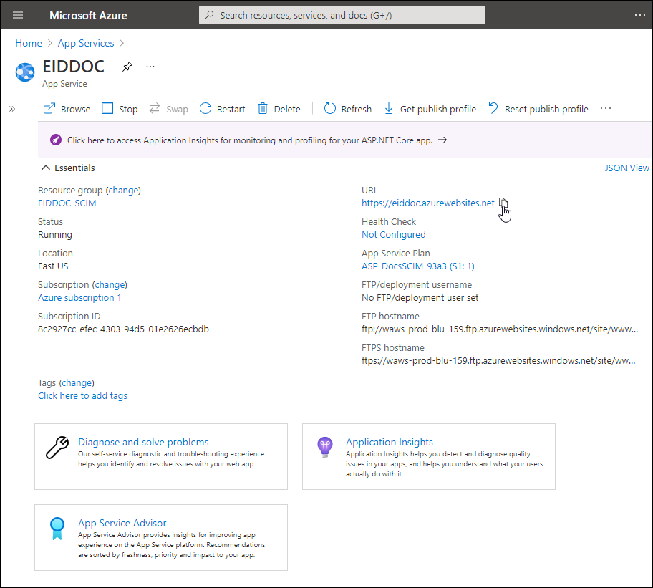Stop the EIDDOC app service
Screen dimensions: 653x588
120,109
